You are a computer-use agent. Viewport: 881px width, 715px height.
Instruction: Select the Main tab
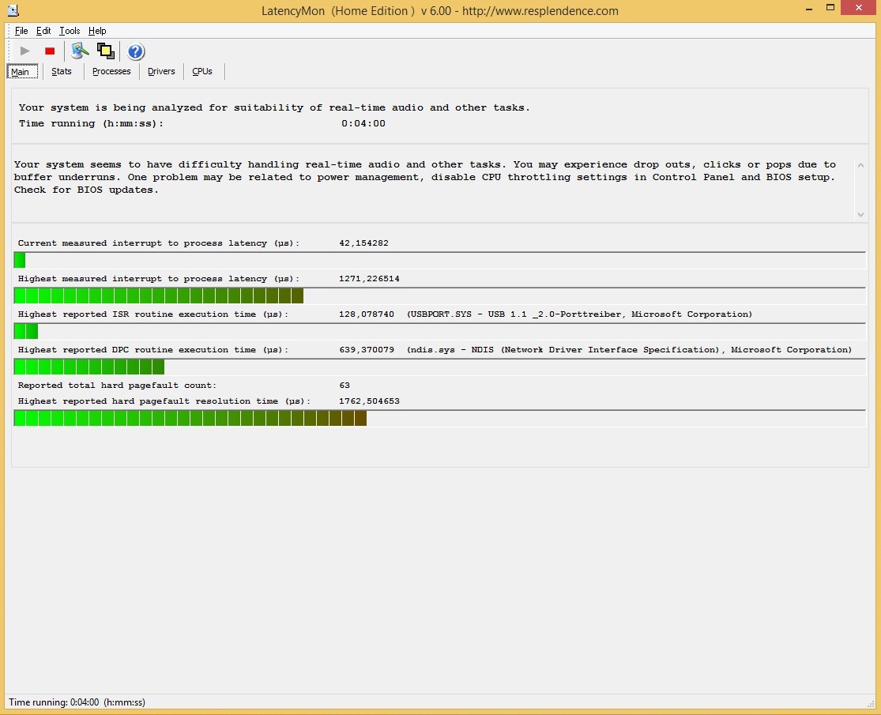click(x=21, y=71)
